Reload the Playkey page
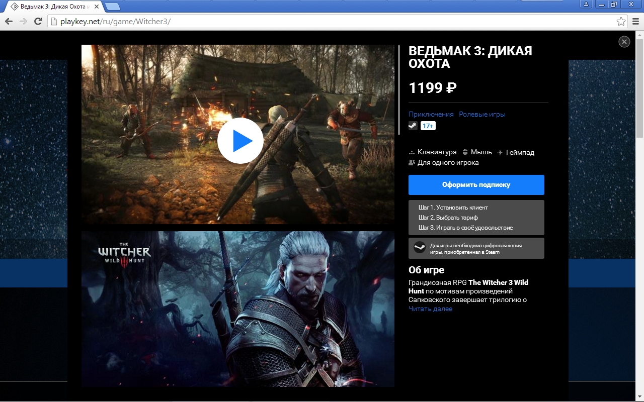 (38, 21)
